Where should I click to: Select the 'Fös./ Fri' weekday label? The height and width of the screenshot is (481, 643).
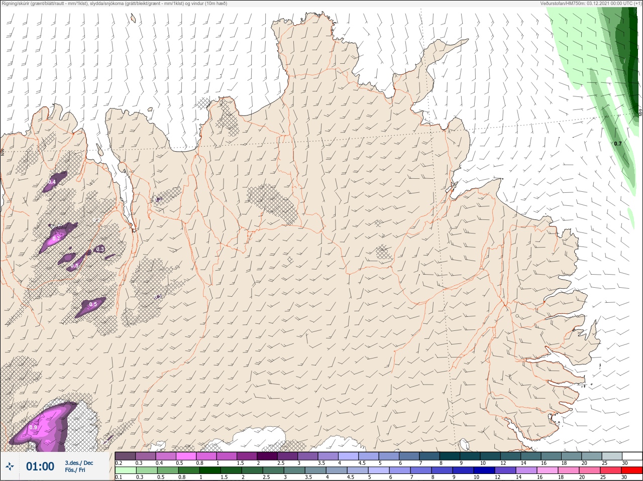tap(75, 470)
